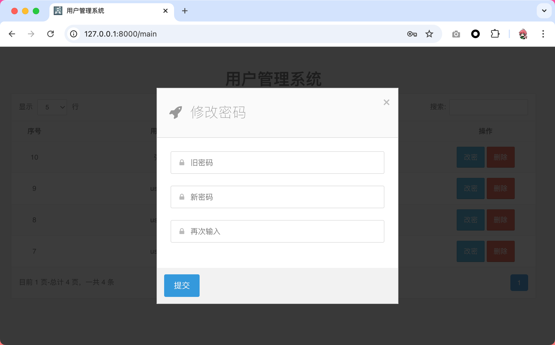
Task: Open the profile avatar menu
Action: (x=523, y=34)
